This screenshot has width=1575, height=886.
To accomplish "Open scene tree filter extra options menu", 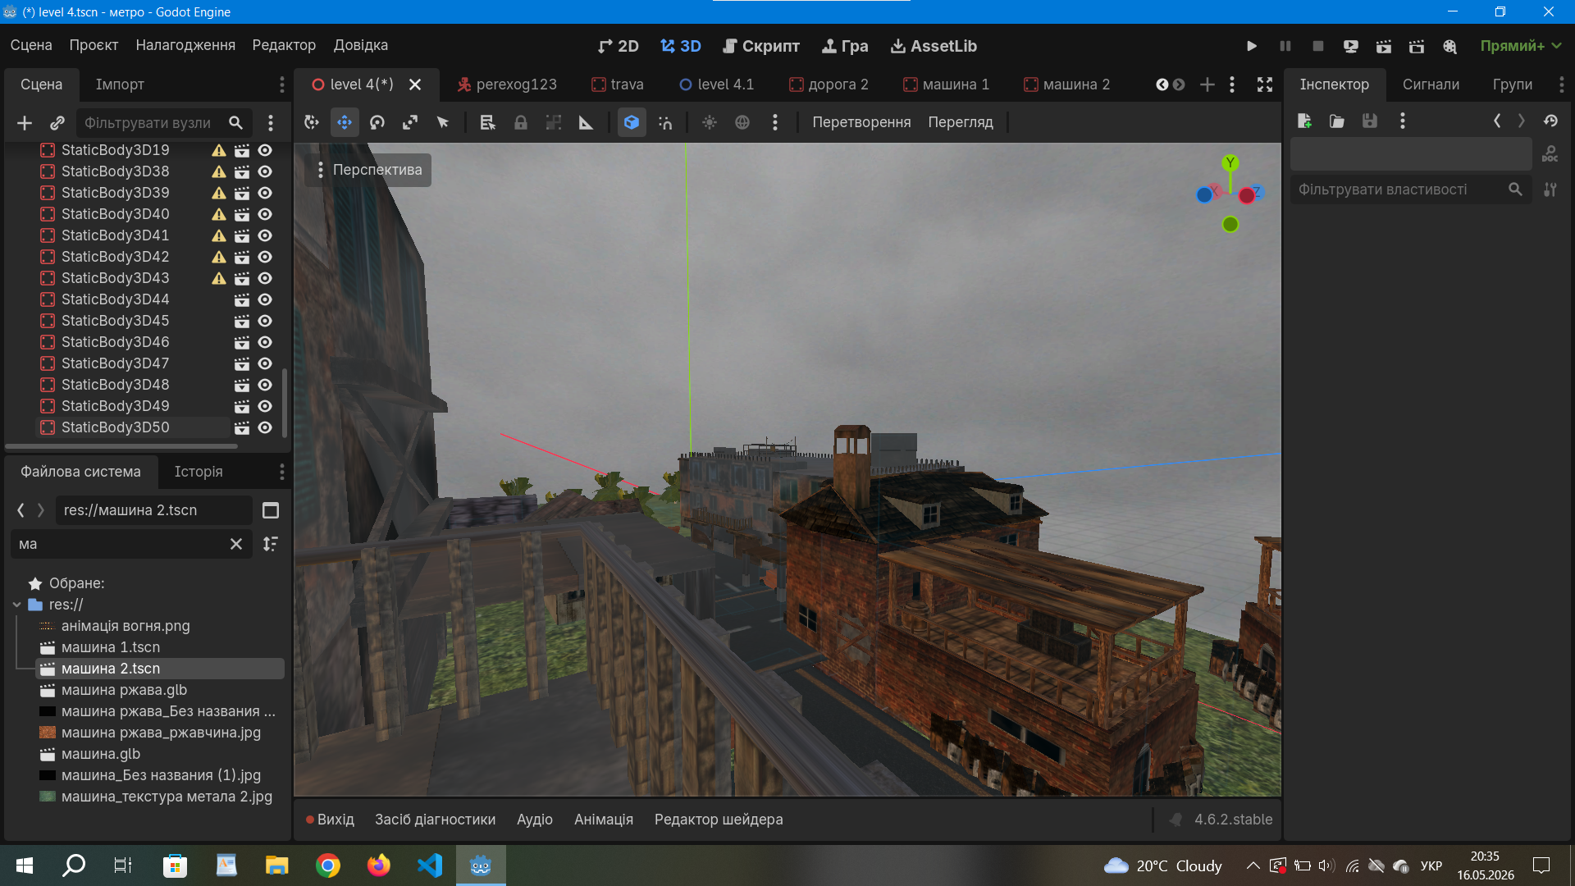I will [x=271, y=123].
